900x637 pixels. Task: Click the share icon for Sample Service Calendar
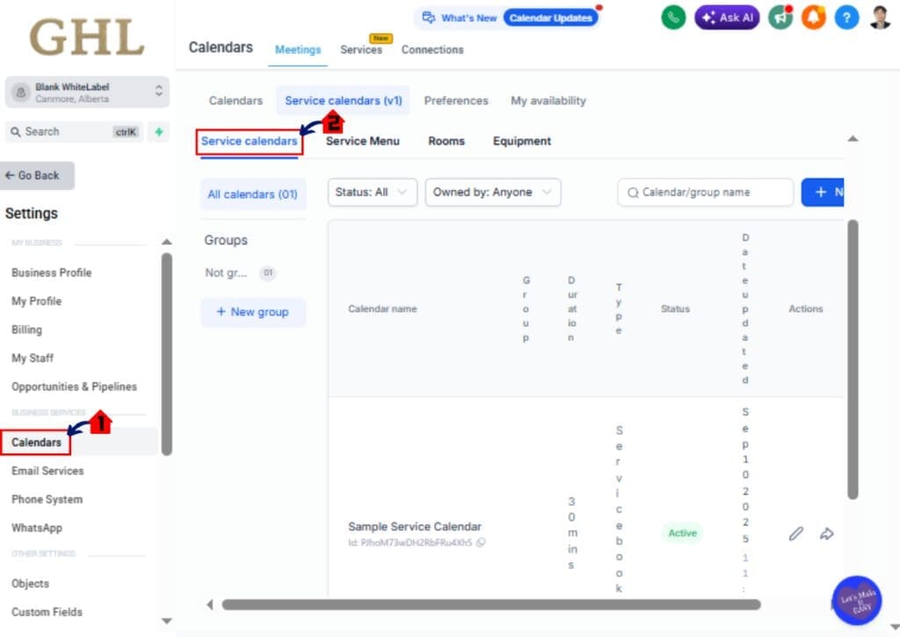(826, 533)
